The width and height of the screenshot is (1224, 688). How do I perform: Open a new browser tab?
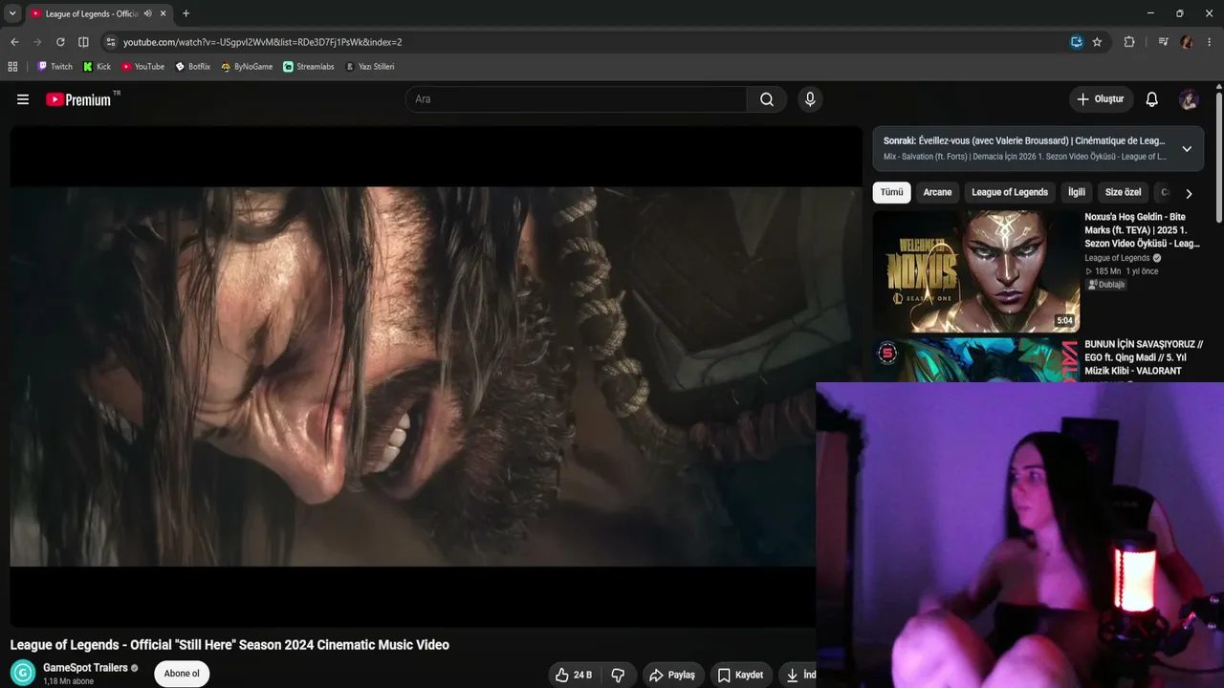pos(186,13)
